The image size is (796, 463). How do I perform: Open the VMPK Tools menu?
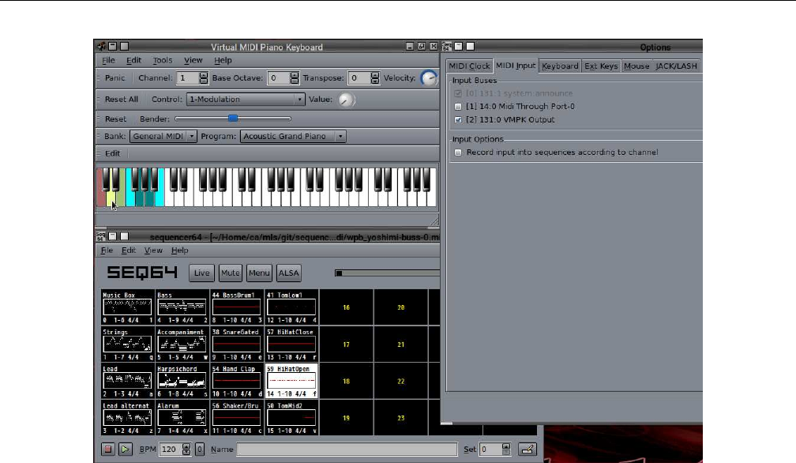[163, 60]
